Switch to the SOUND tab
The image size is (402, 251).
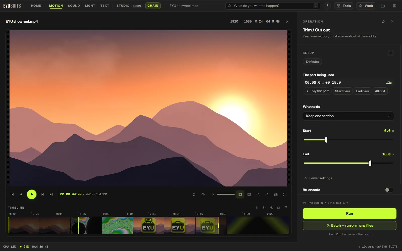[x=74, y=6]
